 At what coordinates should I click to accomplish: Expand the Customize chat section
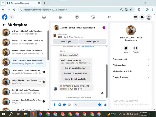point(131,59)
